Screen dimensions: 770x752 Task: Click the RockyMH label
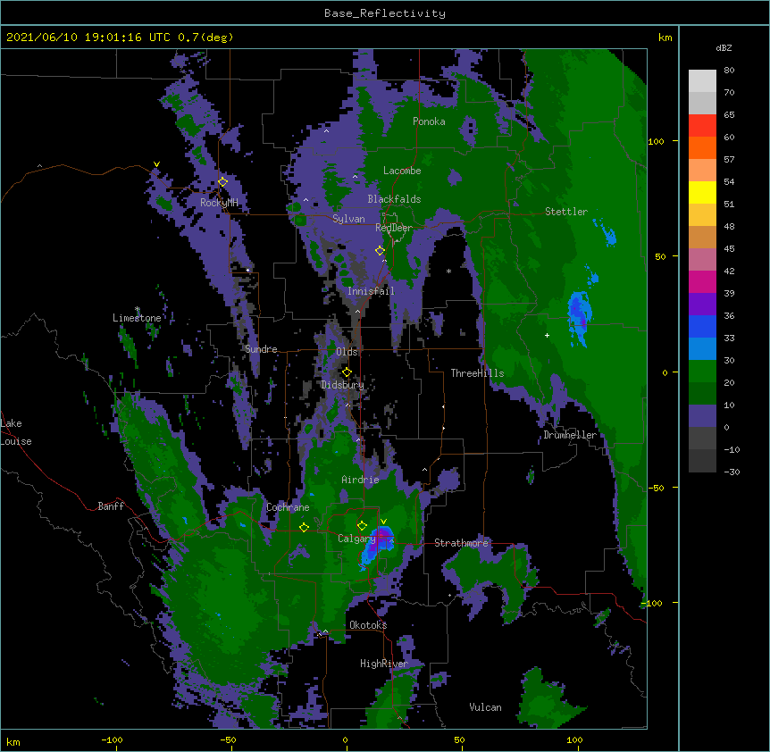coord(219,203)
